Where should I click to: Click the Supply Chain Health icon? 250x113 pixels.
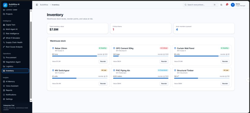click(x=4, y=43)
